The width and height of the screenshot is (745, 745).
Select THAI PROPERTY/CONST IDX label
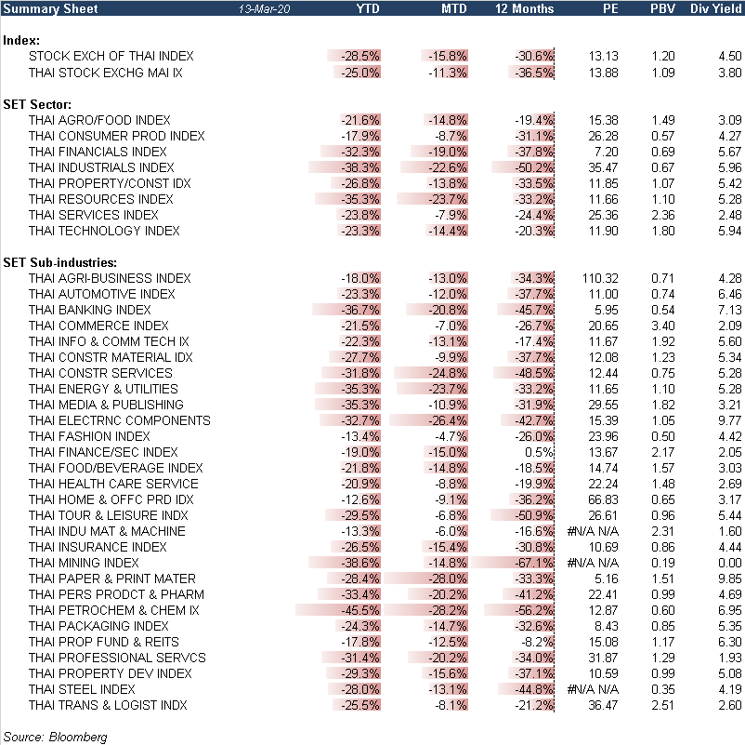point(110,183)
